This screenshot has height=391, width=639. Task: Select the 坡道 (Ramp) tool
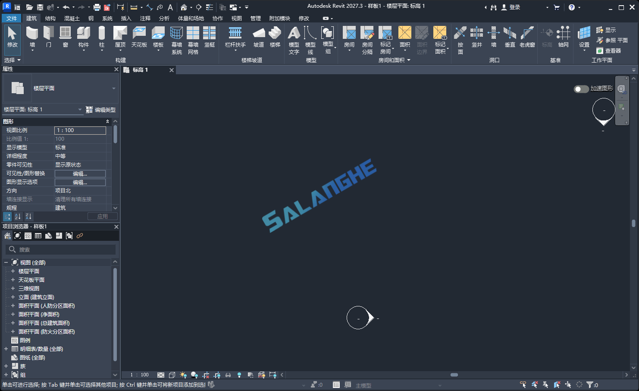coord(259,37)
